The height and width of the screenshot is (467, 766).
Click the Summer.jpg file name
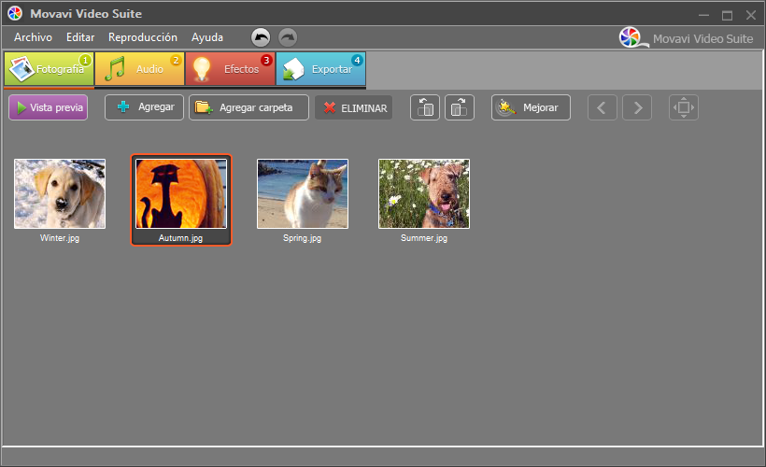tap(424, 238)
